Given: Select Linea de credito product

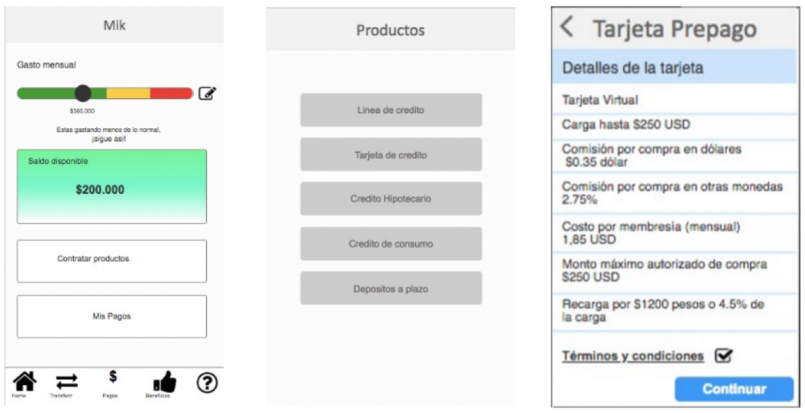Looking at the screenshot, I should (391, 110).
